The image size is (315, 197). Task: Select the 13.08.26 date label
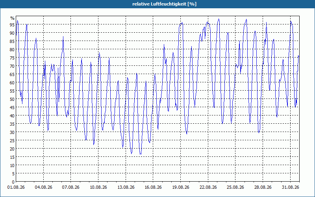click(126, 188)
